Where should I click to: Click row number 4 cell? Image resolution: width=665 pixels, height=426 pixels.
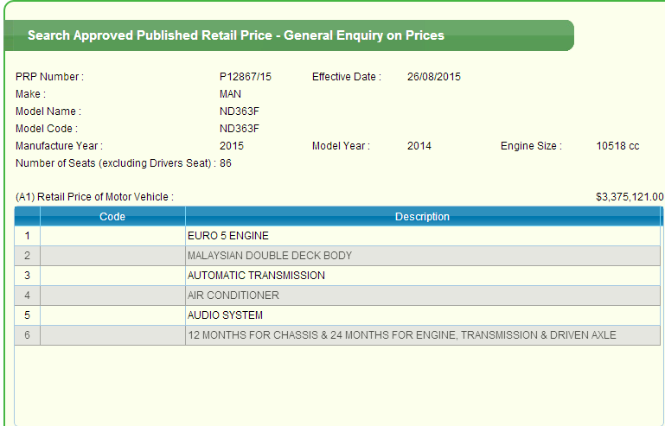[27, 296]
